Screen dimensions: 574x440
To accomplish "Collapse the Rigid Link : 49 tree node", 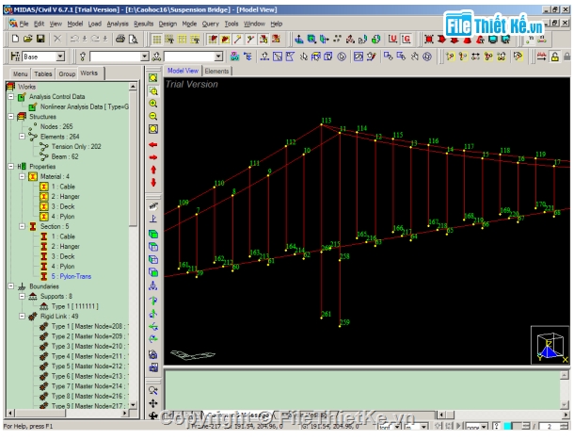I will (x=22, y=316).
